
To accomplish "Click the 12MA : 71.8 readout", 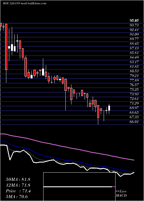I will tap(18, 185).
